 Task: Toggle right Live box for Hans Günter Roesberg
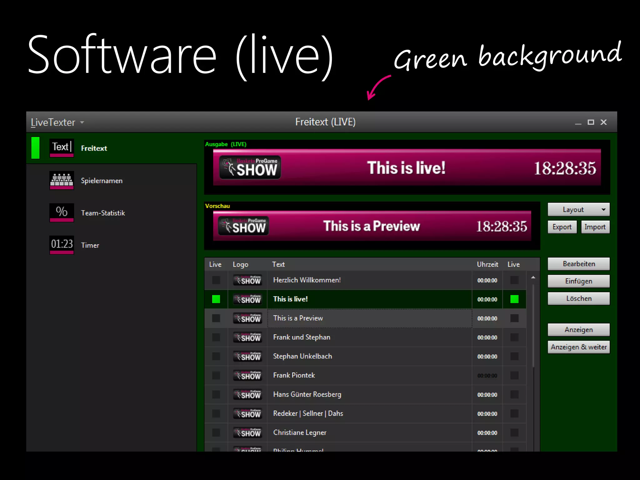click(x=514, y=394)
